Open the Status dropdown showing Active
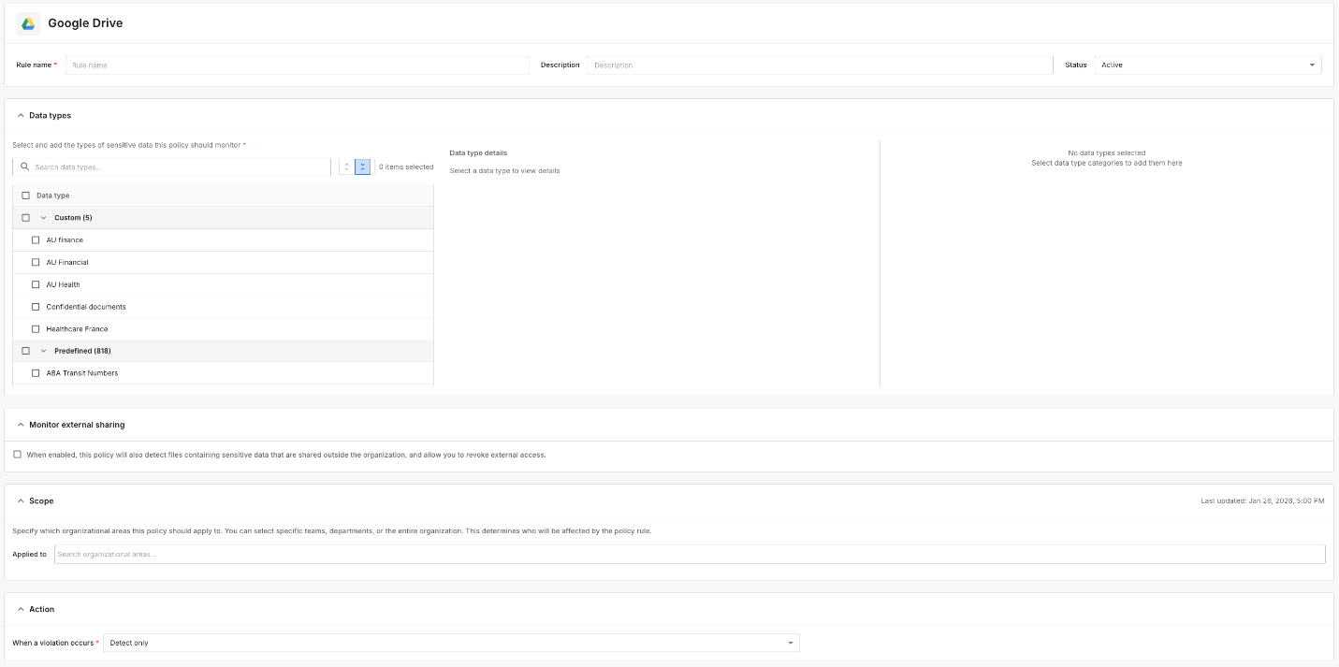This screenshot has width=1339, height=667. [1207, 65]
